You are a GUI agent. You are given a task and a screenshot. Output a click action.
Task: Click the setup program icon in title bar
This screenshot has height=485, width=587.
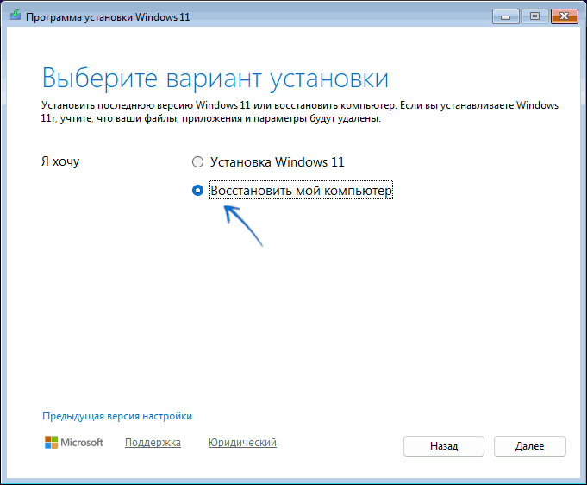pos(16,16)
